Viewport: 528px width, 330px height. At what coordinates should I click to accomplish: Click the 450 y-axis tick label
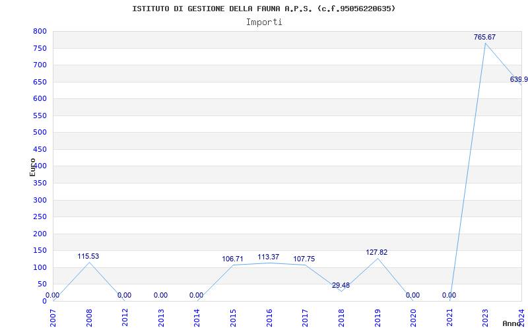click(x=40, y=150)
